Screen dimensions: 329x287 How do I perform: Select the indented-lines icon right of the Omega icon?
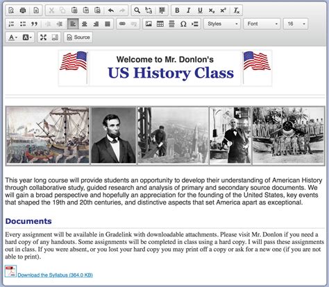click(195, 24)
